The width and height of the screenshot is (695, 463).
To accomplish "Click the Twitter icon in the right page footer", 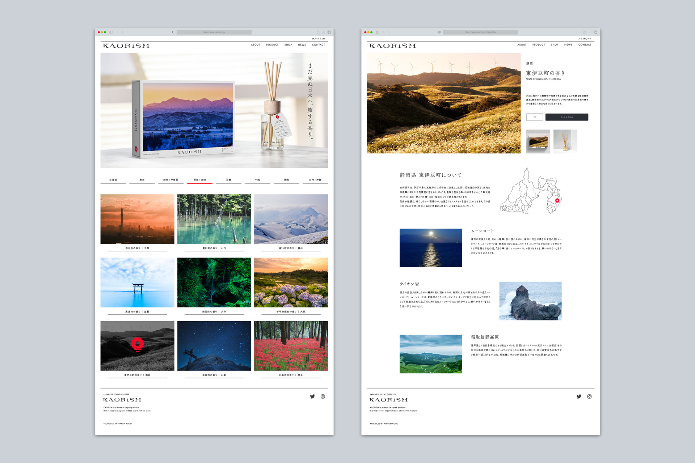I will coord(579,396).
